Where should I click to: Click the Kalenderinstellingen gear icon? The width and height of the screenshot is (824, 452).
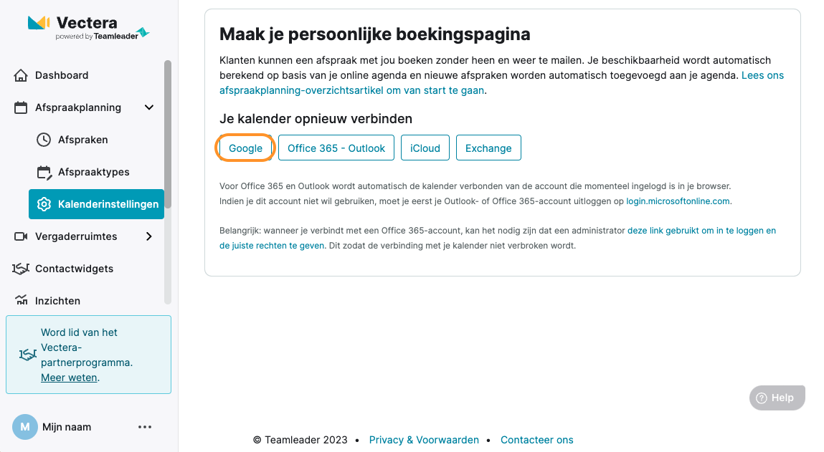coord(44,204)
